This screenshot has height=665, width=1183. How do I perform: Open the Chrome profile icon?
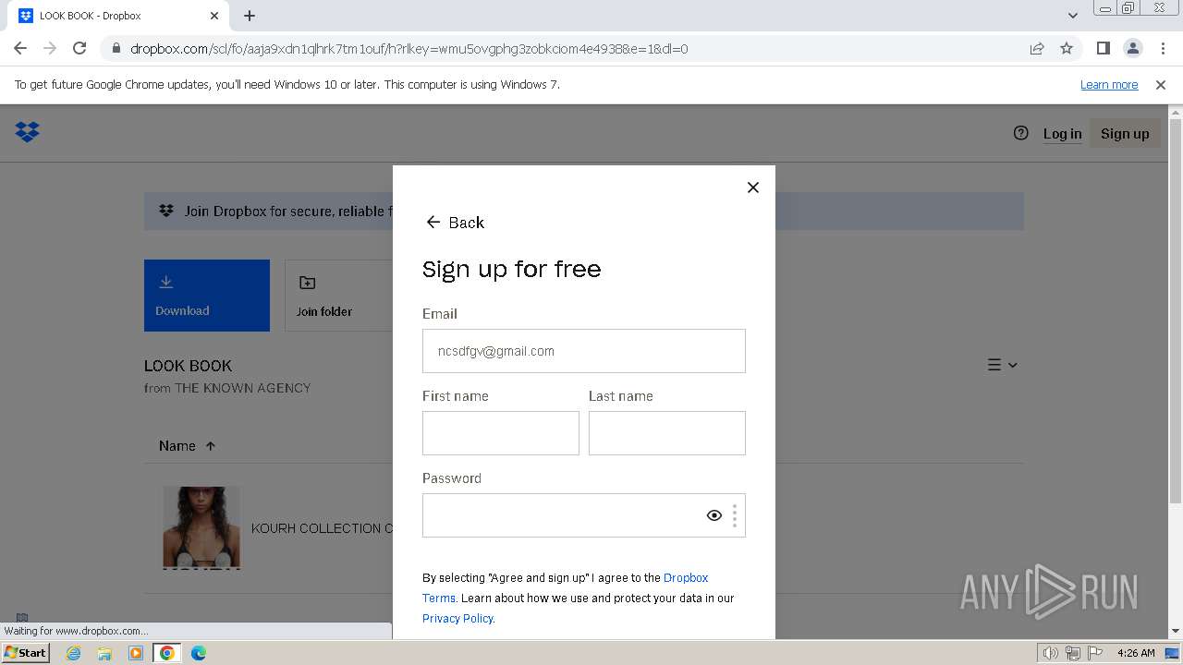1132,48
